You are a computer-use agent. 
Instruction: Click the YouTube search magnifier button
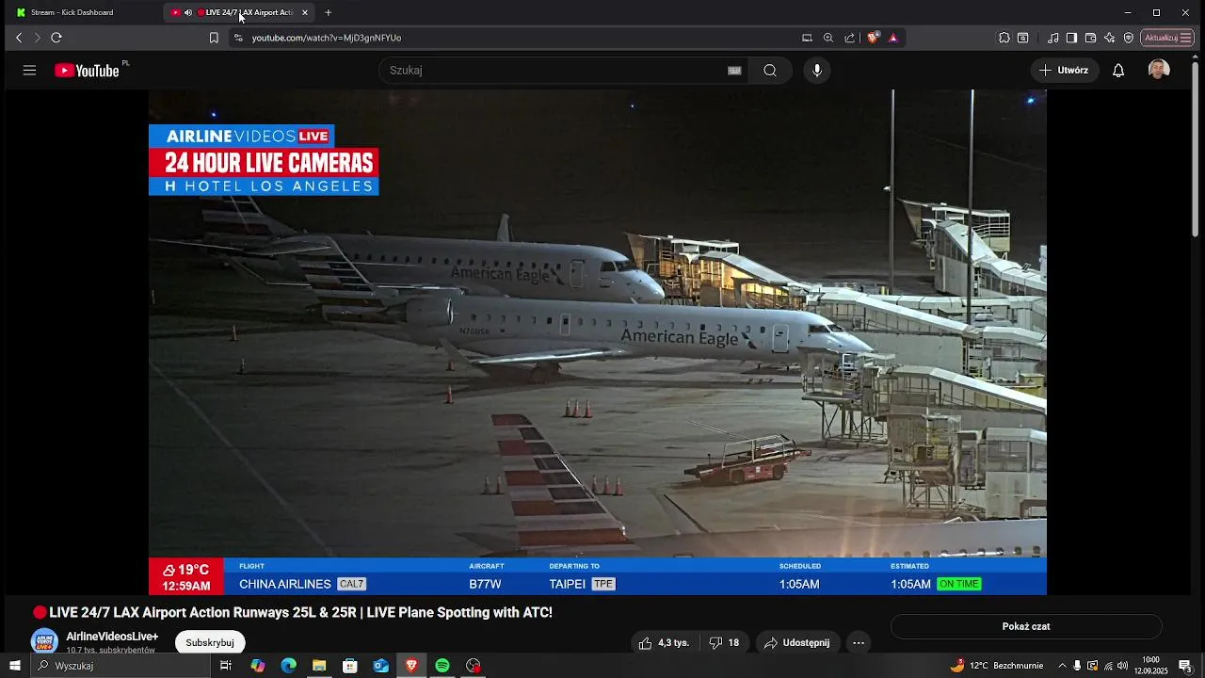pyautogui.click(x=770, y=71)
